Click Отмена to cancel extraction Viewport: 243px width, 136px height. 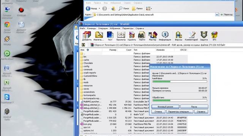[158, 111]
